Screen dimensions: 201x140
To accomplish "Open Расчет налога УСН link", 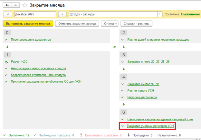I will 141,91.
